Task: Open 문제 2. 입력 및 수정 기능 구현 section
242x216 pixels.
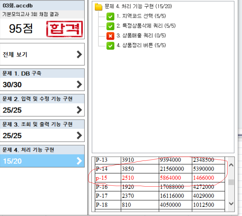Action: click(x=42, y=104)
